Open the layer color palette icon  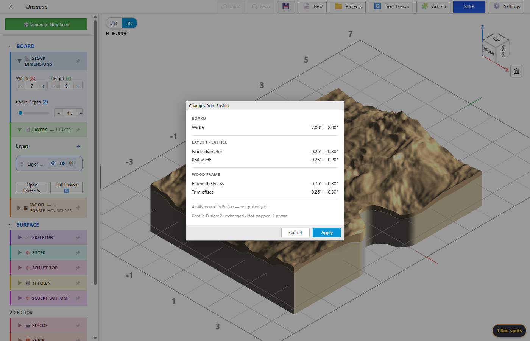[x=71, y=163]
